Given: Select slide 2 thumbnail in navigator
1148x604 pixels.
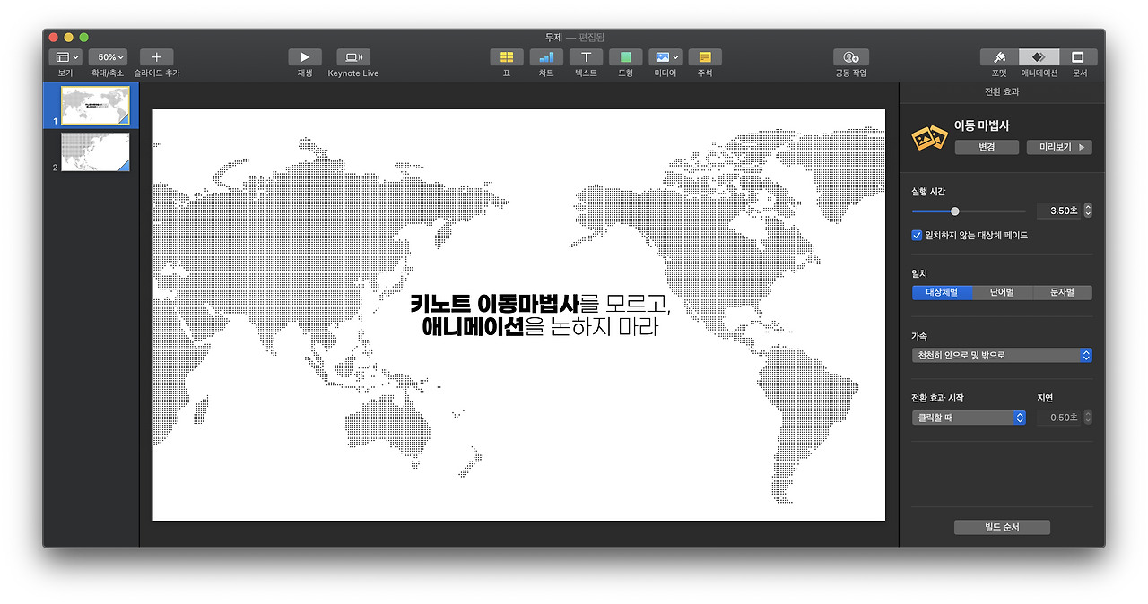Looking at the screenshot, I should pyautogui.click(x=95, y=151).
